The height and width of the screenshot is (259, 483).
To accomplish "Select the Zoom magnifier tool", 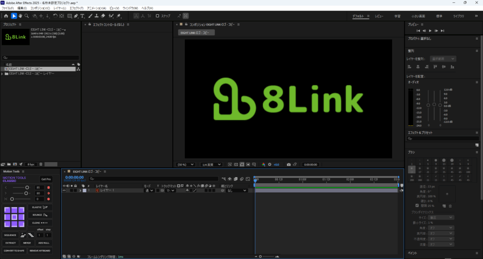I will point(27,16).
